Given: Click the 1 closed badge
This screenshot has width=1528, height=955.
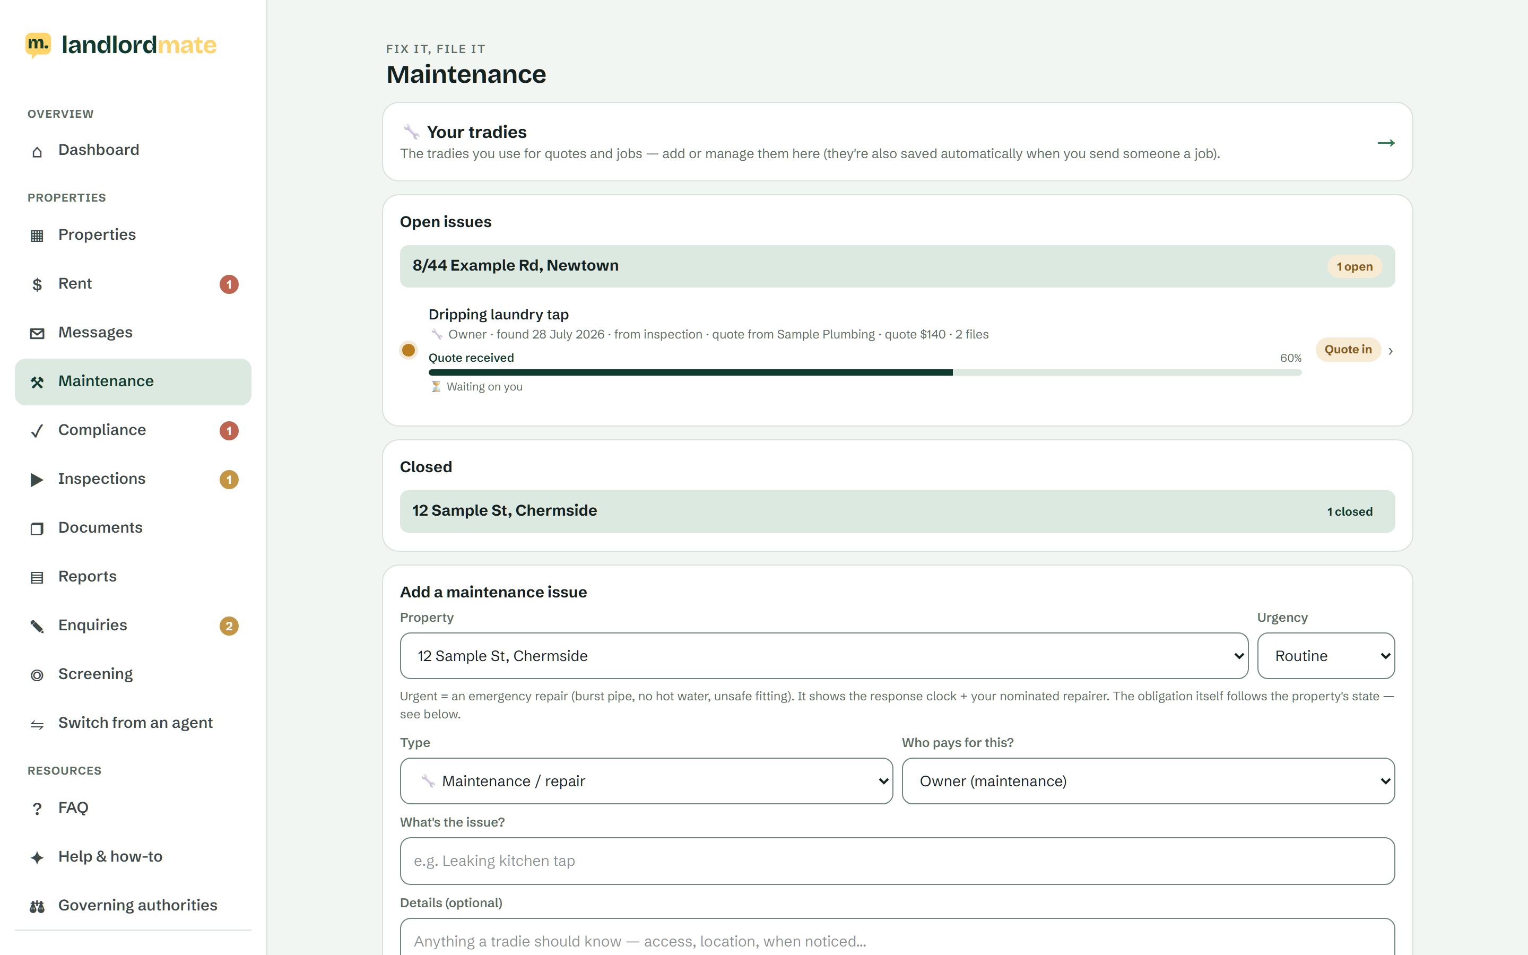Looking at the screenshot, I should [x=1350, y=511].
